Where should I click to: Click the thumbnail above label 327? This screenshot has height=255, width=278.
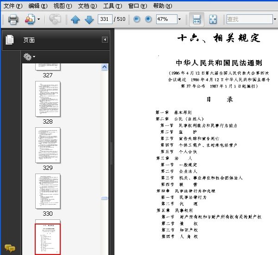(48, 67)
